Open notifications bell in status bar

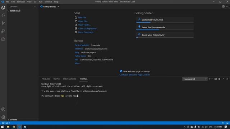click(x=227, y=123)
